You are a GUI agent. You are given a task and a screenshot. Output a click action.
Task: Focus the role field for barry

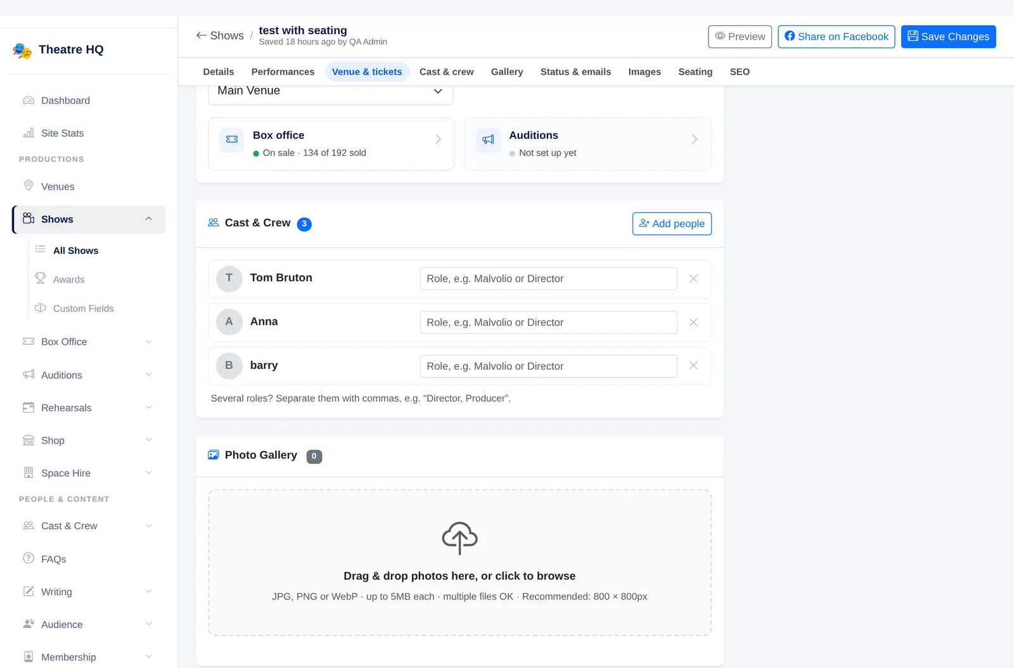point(549,366)
